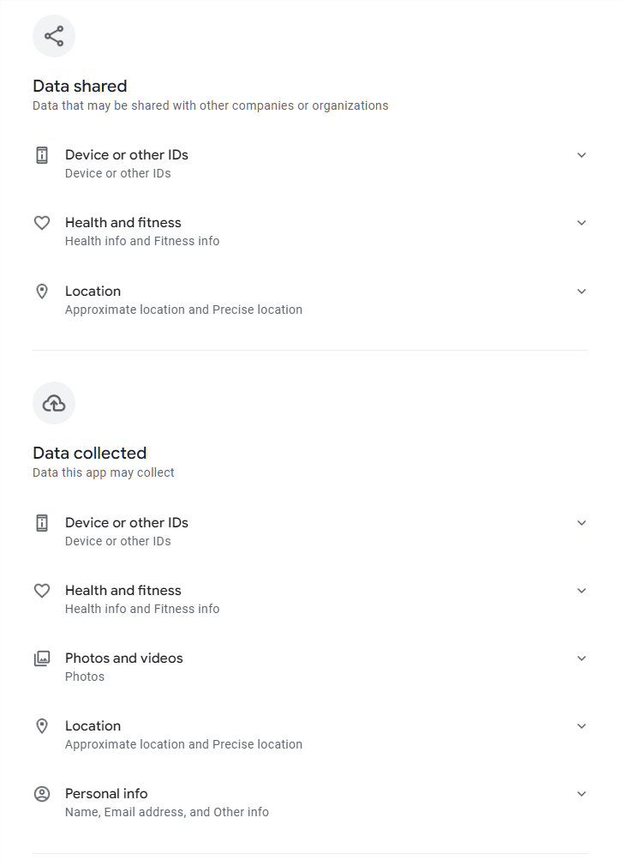Image resolution: width=622 pixels, height=866 pixels.
Task: Expand the Photos and videos chevron
Action: (x=582, y=659)
